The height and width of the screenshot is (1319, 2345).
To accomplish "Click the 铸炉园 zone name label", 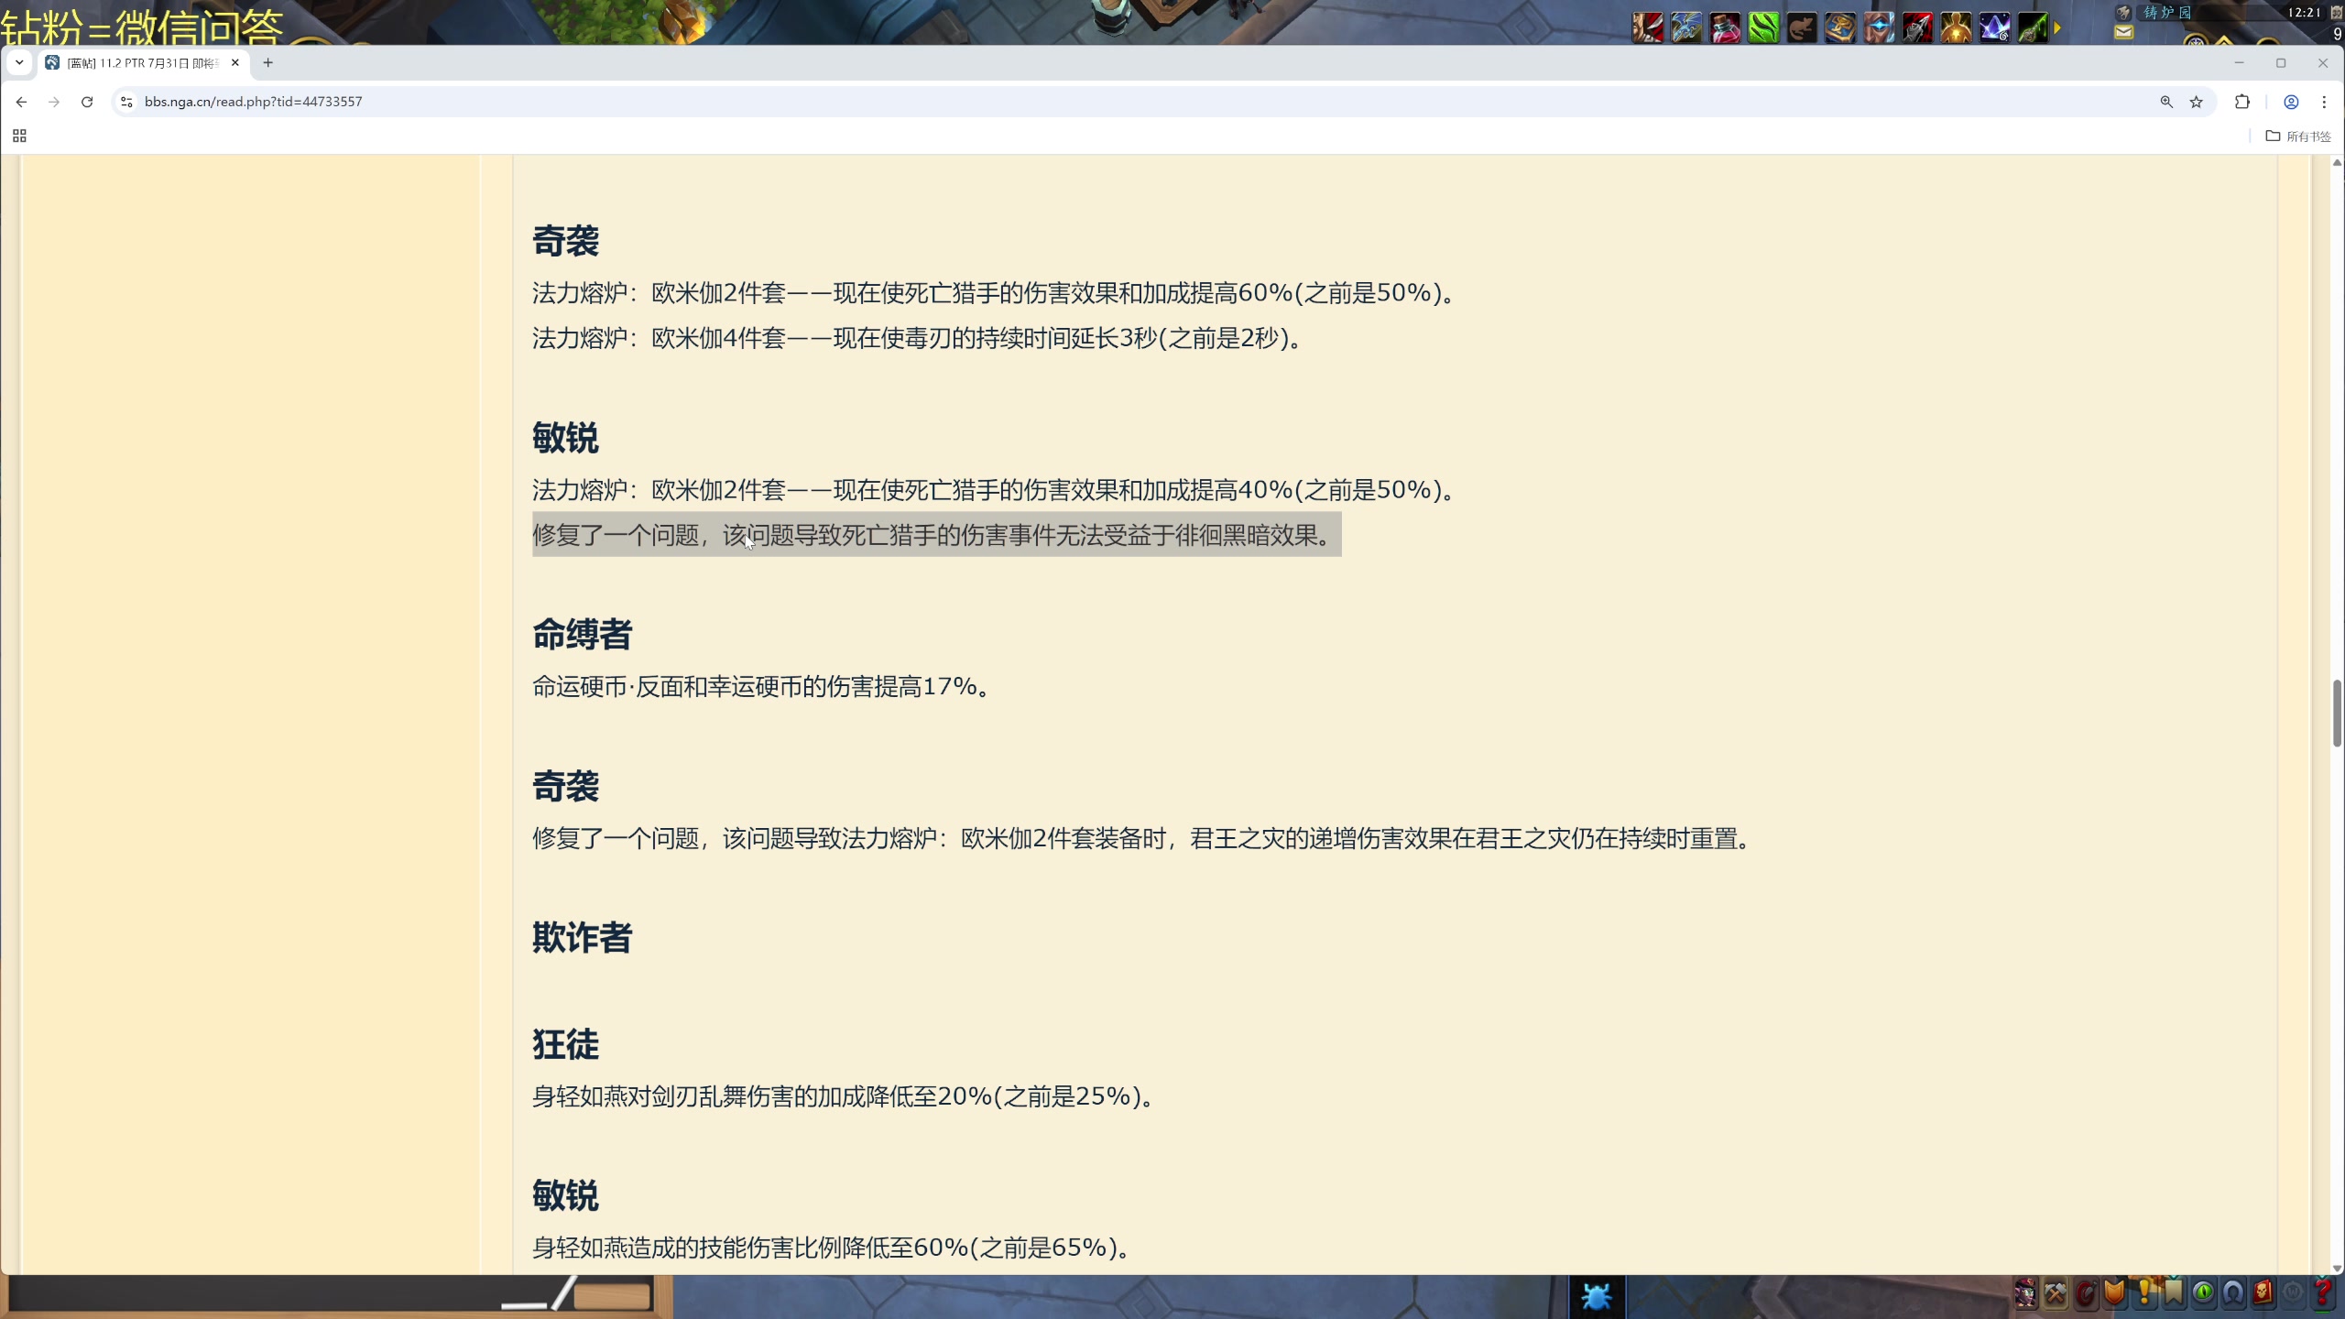I will 2167,12.
